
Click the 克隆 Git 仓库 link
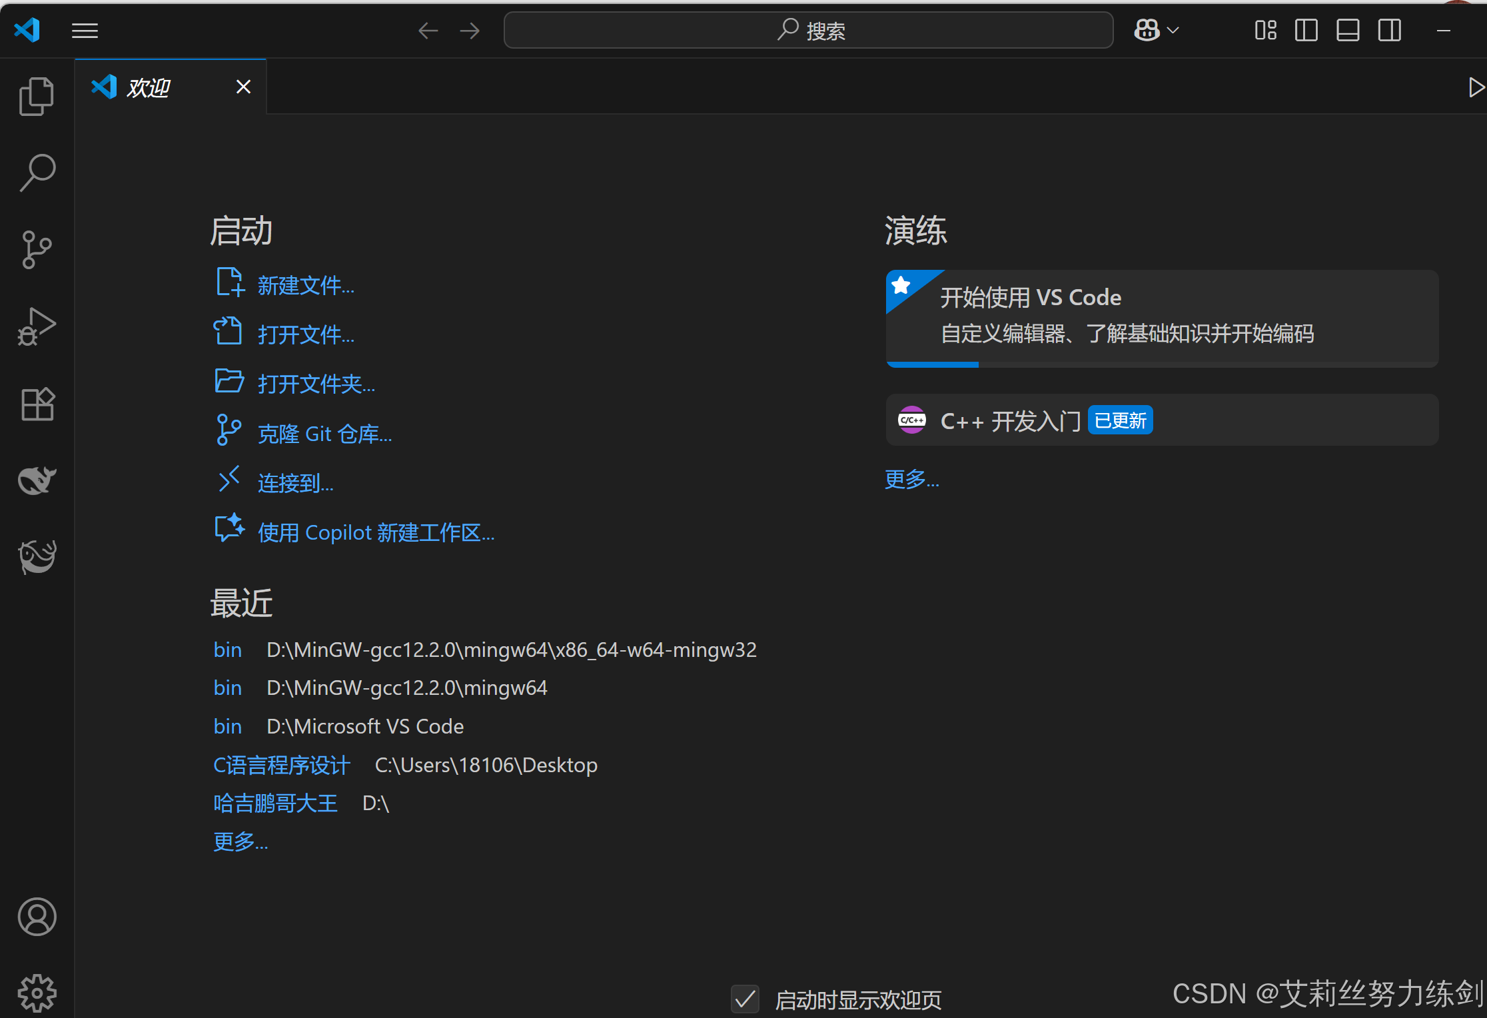[x=324, y=434]
